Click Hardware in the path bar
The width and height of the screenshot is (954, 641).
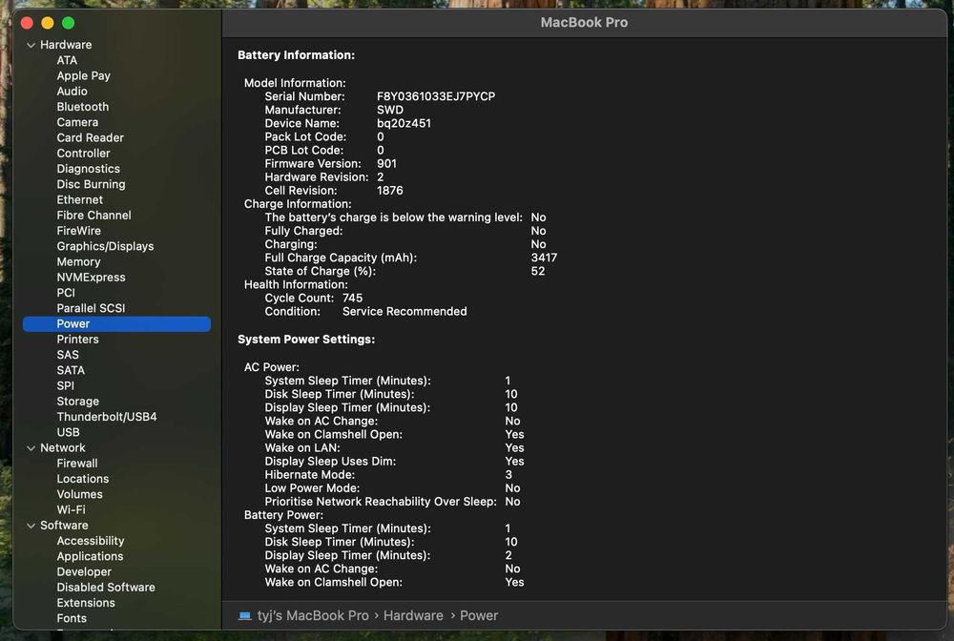coord(413,615)
